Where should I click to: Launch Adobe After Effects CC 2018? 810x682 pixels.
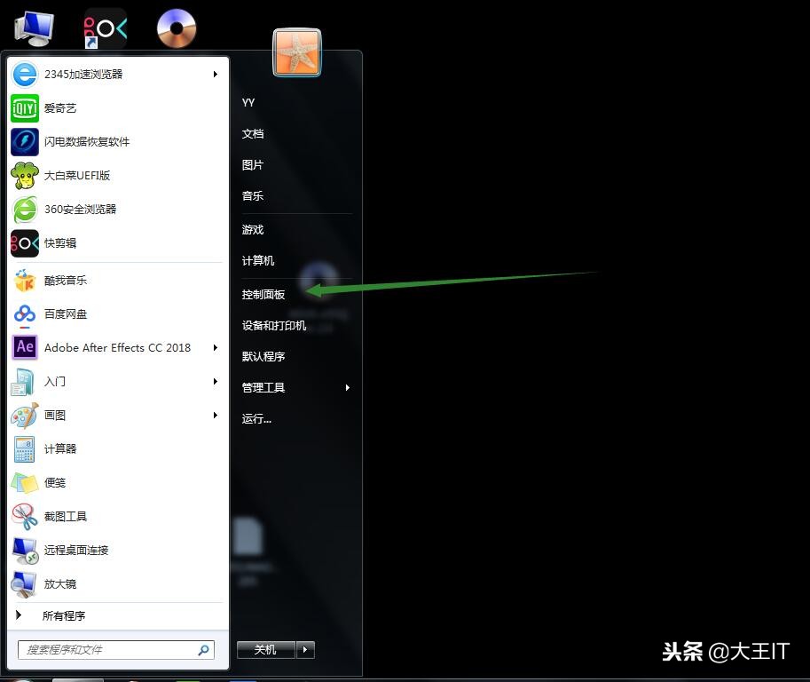(x=116, y=347)
